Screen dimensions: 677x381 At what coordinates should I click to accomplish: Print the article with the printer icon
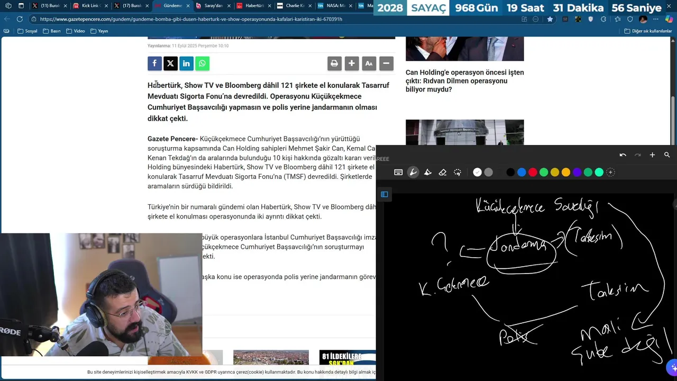pos(334,63)
